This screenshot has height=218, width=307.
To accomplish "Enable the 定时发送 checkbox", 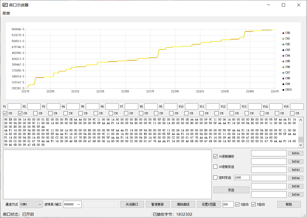I will (x=215, y=177).
